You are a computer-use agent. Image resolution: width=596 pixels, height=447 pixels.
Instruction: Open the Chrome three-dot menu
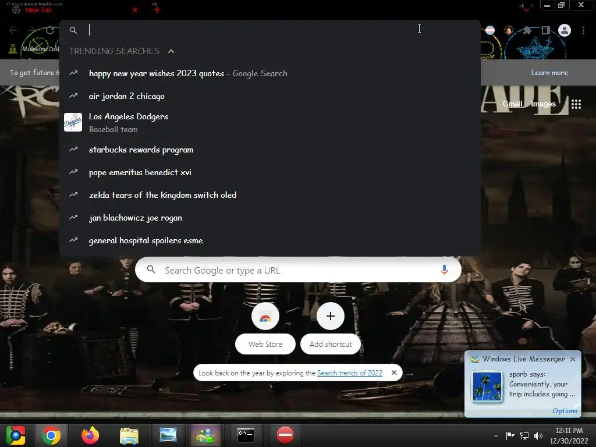click(583, 30)
